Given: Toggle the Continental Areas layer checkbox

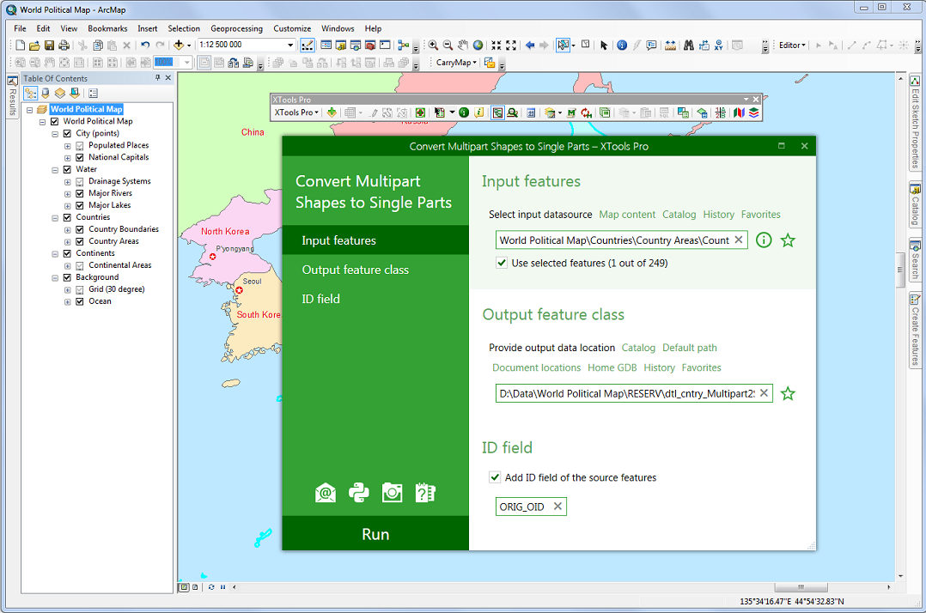Looking at the screenshot, I should pos(80,265).
